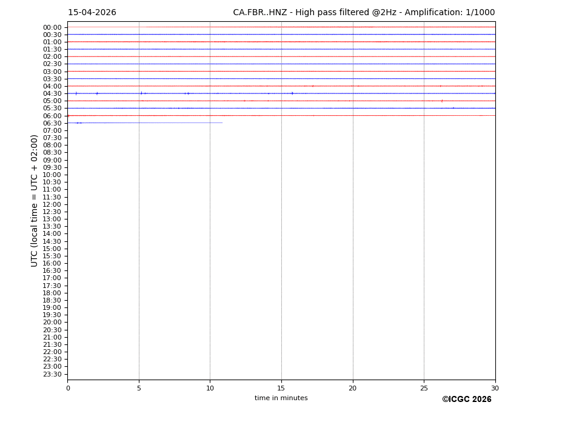
Task: Click the end of the 06:30 blue trace
Action: [222, 123]
